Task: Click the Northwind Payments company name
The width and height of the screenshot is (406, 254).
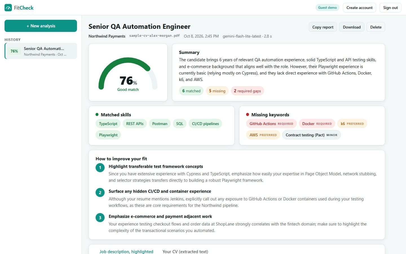Action: pos(107,36)
